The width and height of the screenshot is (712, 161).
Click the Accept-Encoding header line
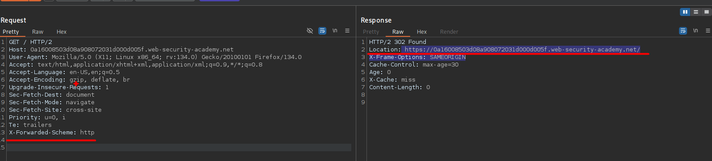(x=70, y=80)
